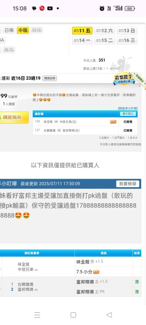Tap the alarm clock status icon
This screenshot has width=146, height=325.
click(102, 8)
